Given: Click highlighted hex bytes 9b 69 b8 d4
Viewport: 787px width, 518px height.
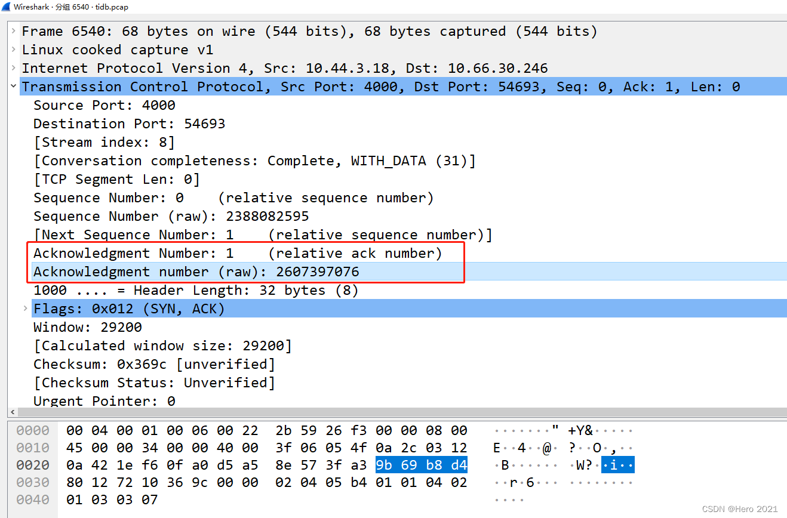Looking at the screenshot, I should coord(422,465).
